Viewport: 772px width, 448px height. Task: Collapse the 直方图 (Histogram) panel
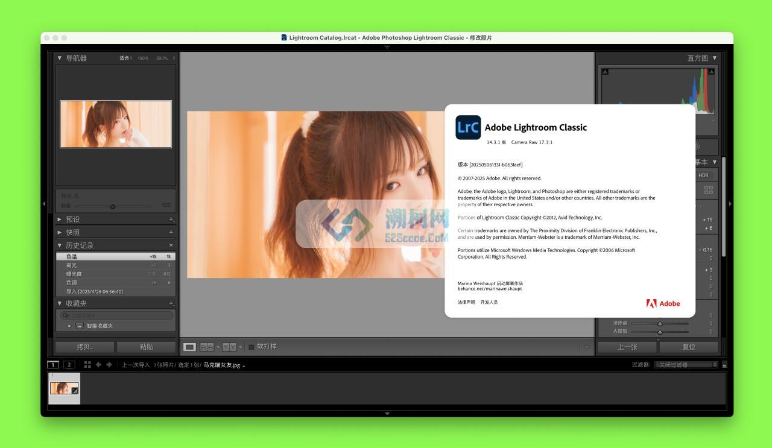click(x=715, y=58)
